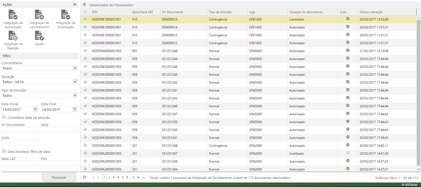Go to the last page of results
The image size is (421, 187).
pos(138,177)
